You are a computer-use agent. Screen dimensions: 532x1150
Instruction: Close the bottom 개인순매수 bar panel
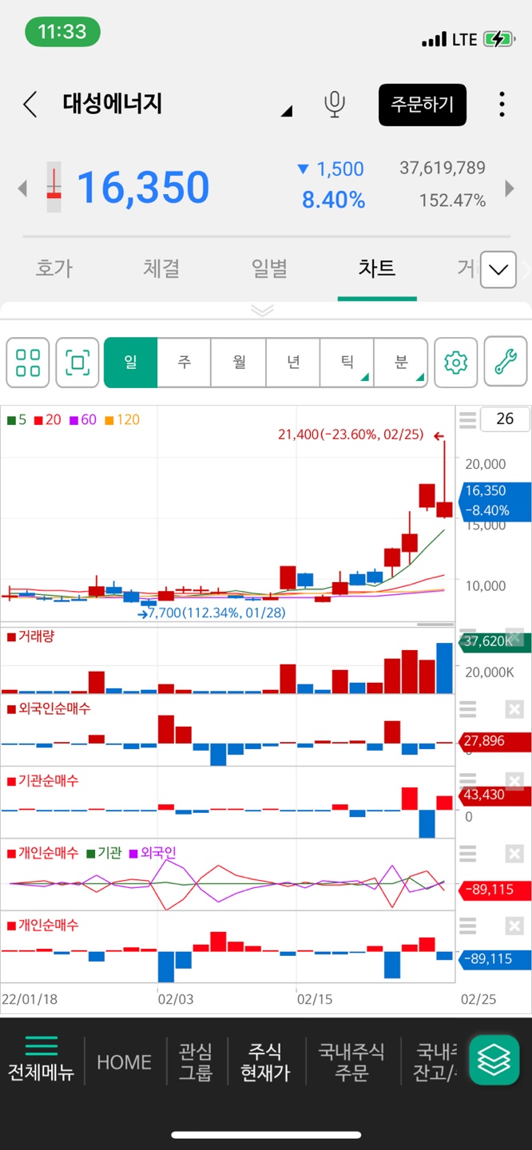(x=514, y=926)
